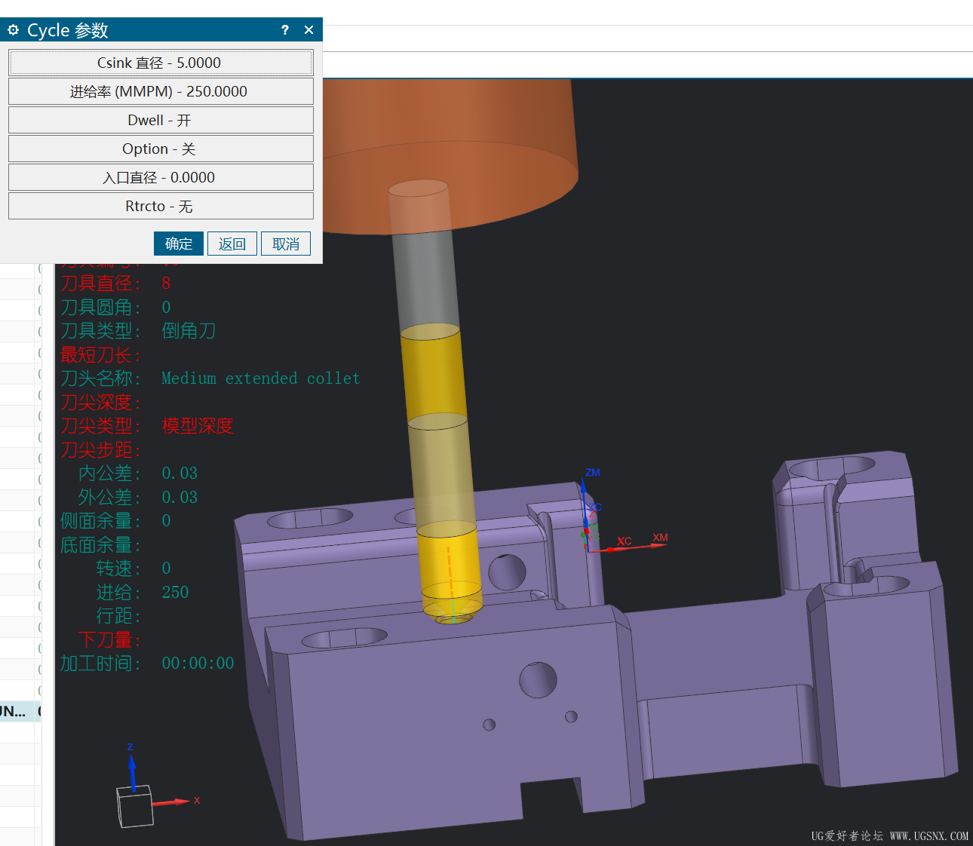Click the 加工时间 value 00:00:00
973x846 pixels.
[x=198, y=664]
